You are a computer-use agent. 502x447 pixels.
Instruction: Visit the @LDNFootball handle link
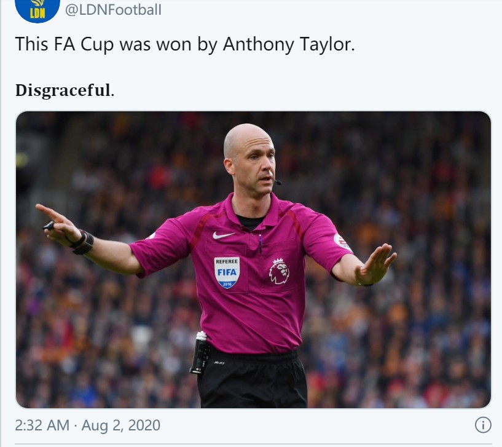click(113, 10)
